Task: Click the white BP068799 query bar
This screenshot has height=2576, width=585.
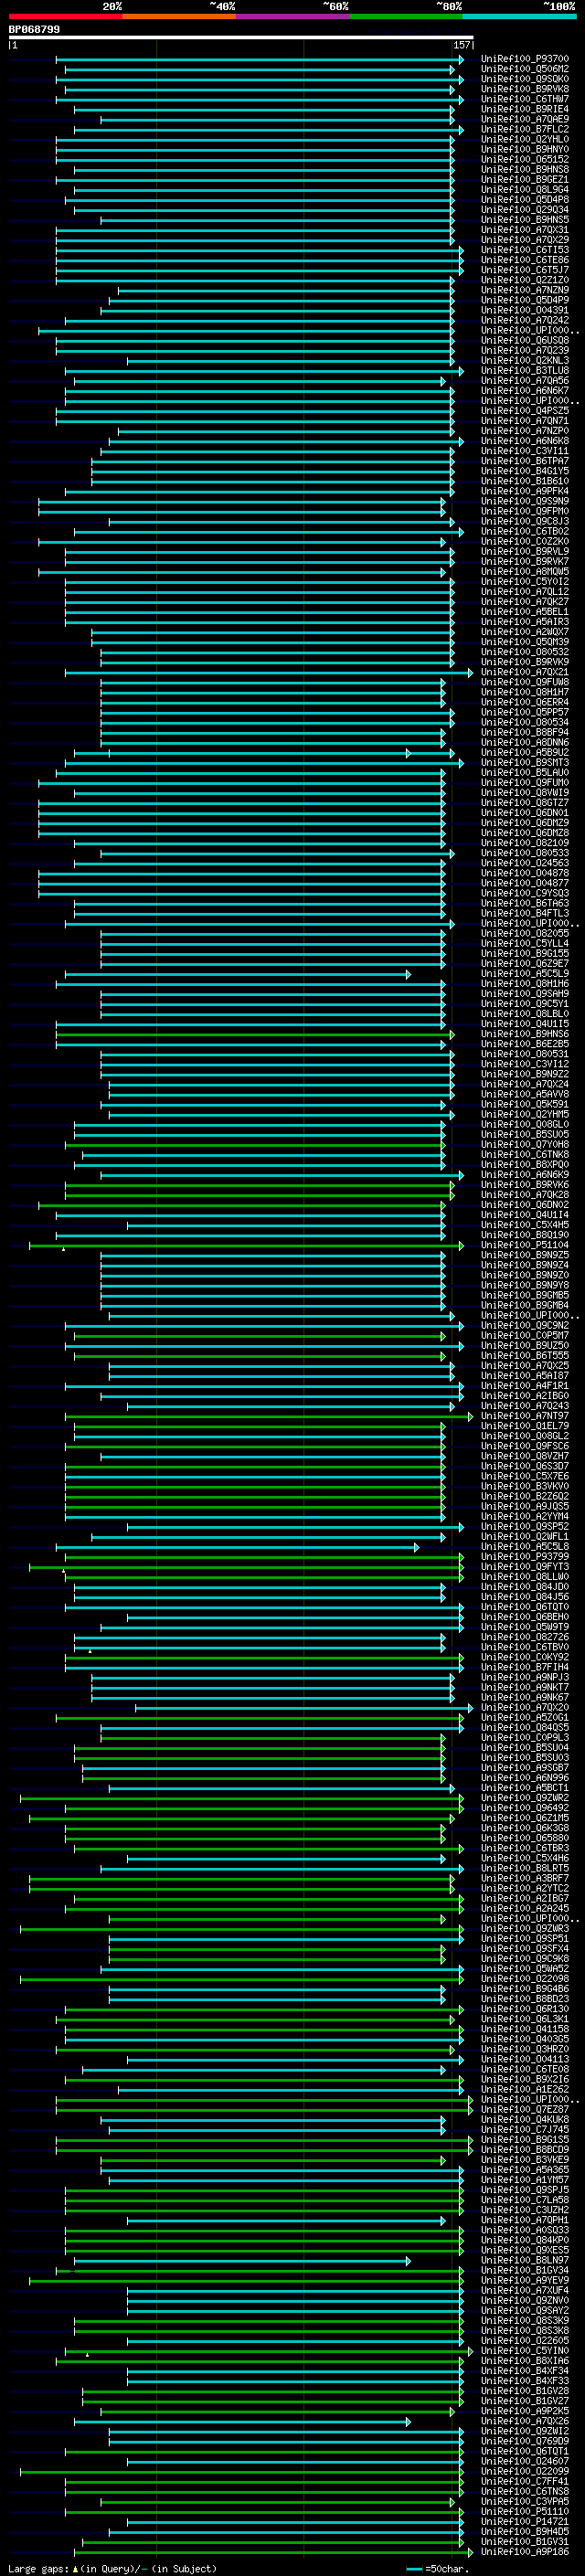Action: pyautogui.click(x=241, y=38)
